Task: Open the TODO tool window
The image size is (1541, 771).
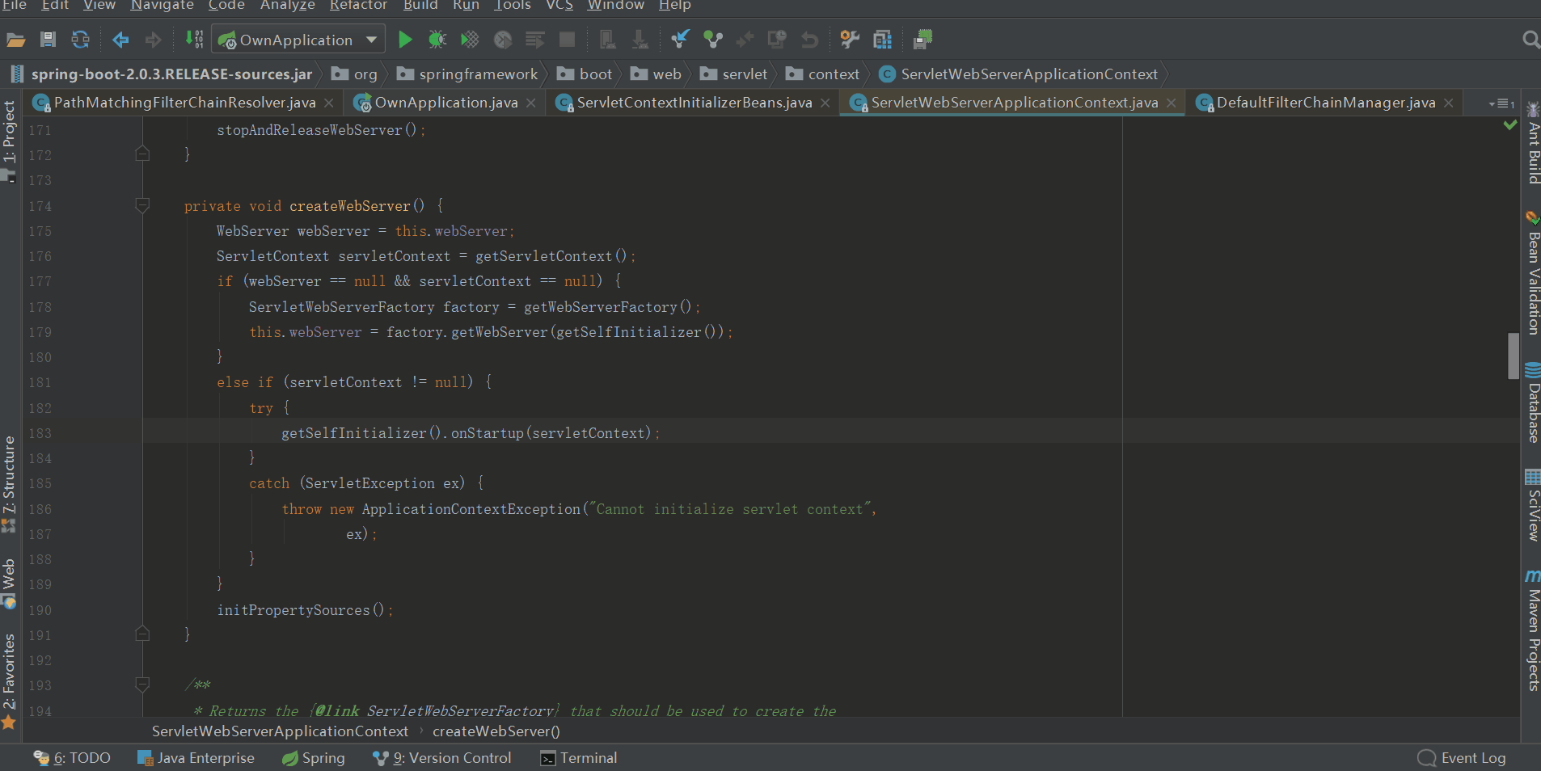Action: (71, 758)
